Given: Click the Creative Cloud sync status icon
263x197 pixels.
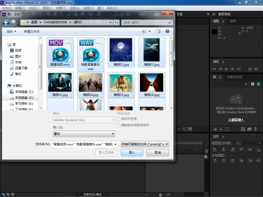Looking at the screenshot, I should [249, 129].
